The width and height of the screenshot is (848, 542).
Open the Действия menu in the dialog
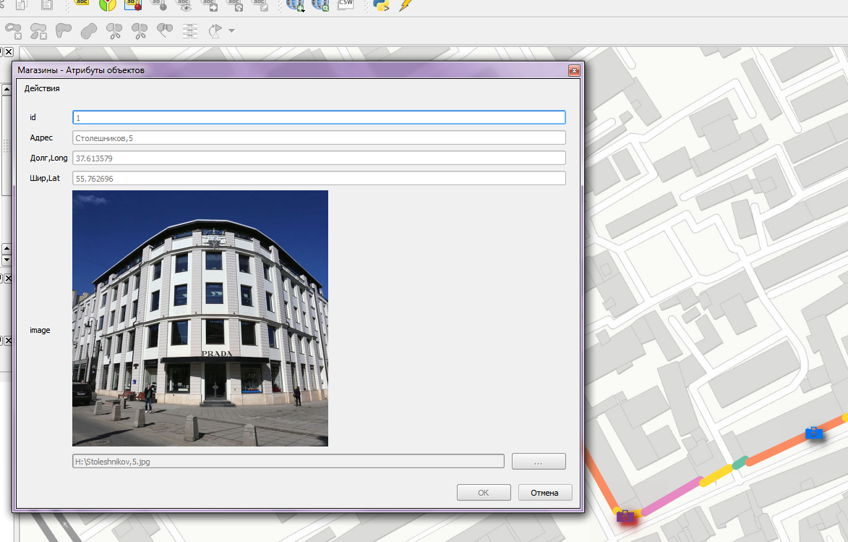pos(42,88)
